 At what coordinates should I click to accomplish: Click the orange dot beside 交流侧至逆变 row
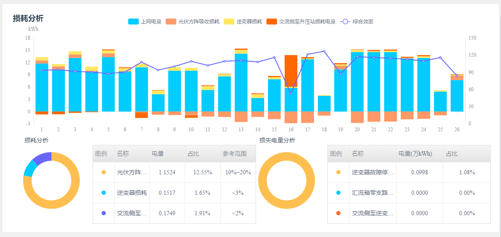[x=338, y=213]
